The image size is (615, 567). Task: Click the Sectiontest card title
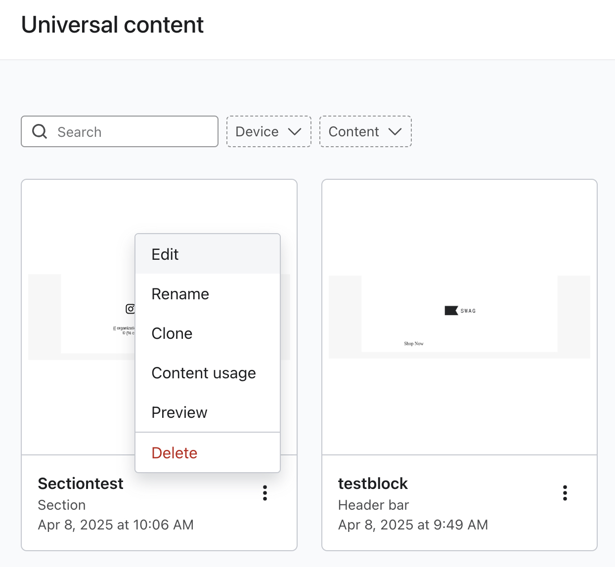[x=81, y=484]
